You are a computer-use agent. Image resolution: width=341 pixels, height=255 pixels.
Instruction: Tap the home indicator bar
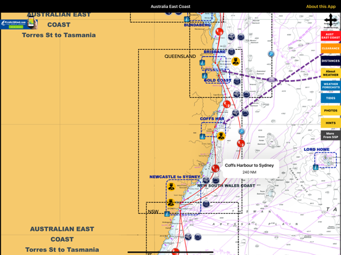click(170, 252)
